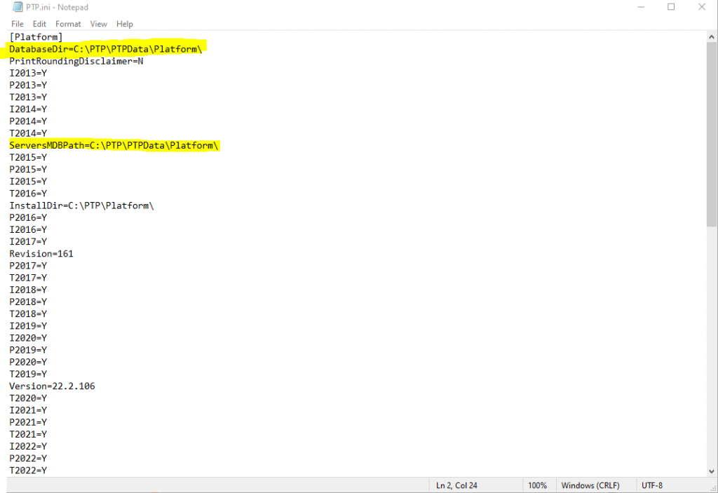Viewport: 718px width, 493px height.
Task: Open the Edit menu
Action: [39, 24]
